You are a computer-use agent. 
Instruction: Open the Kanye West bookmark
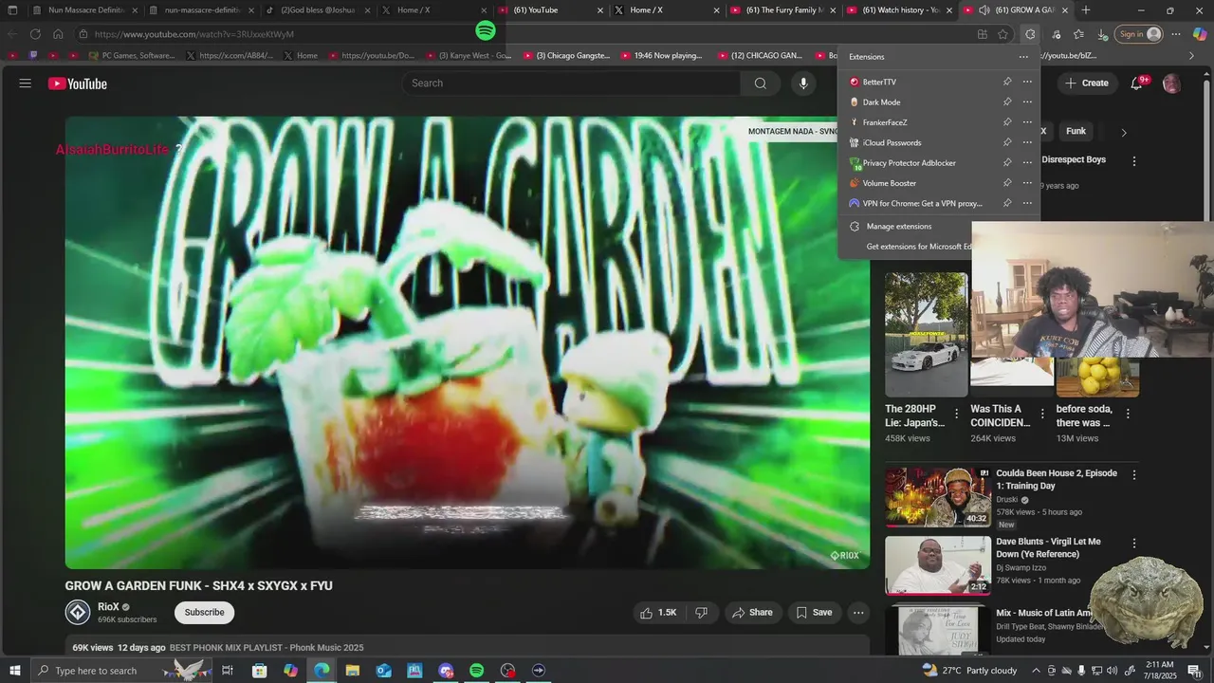pyautogui.click(x=468, y=56)
